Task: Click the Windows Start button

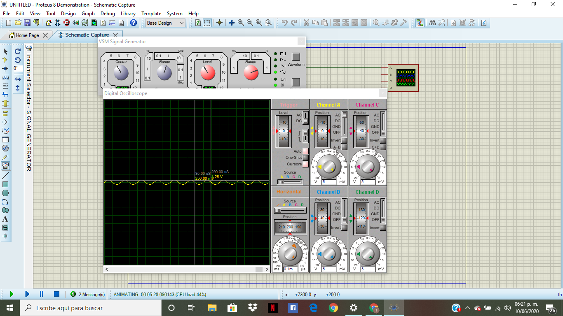Action: pyautogui.click(x=9, y=308)
